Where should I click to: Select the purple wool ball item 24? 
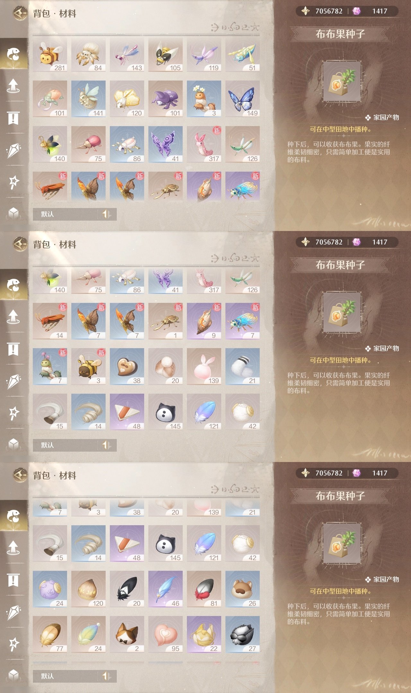point(50,589)
